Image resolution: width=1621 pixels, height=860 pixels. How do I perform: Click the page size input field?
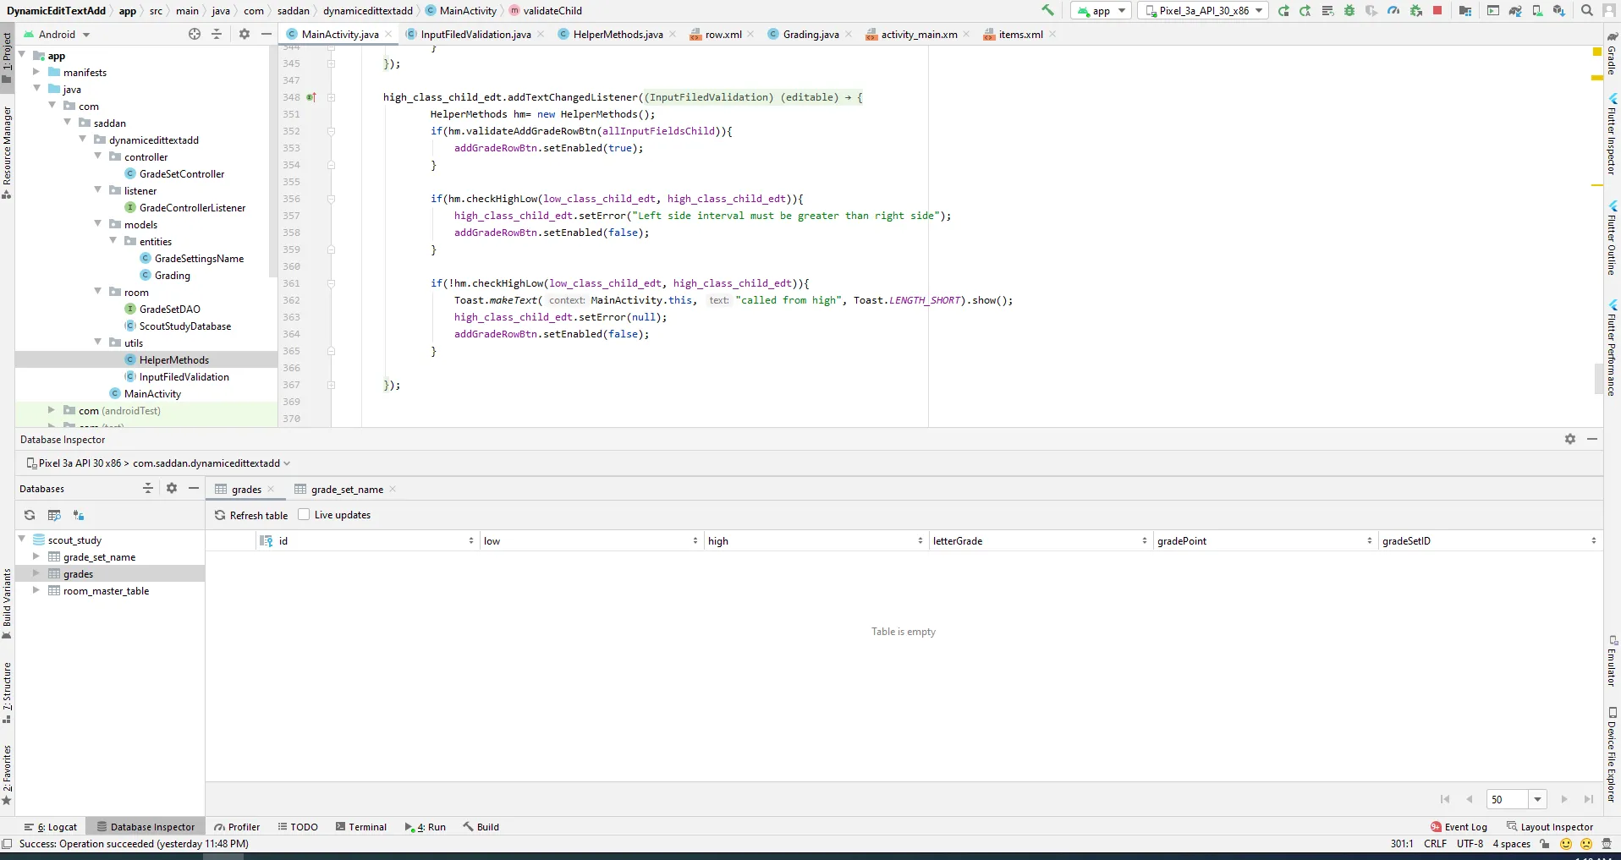click(1507, 799)
